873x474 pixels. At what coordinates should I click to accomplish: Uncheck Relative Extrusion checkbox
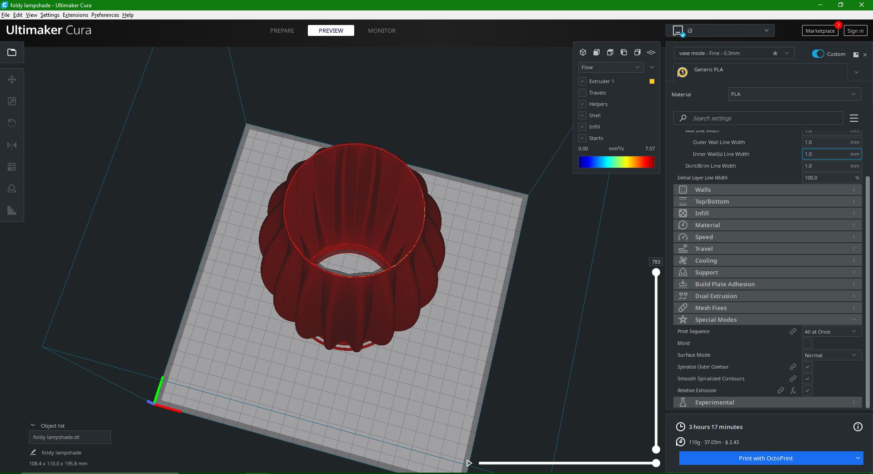click(808, 390)
